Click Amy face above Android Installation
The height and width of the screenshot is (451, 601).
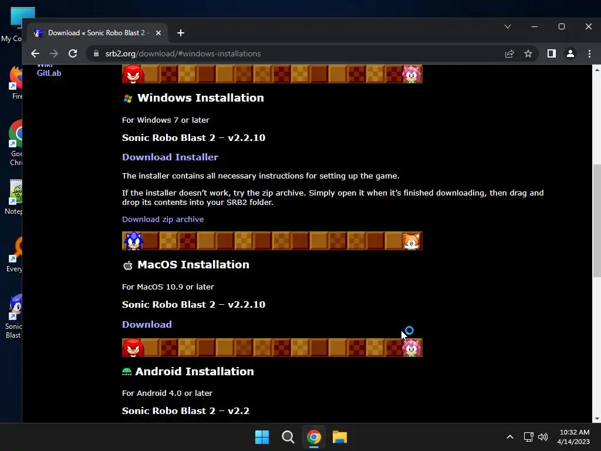coord(411,348)
